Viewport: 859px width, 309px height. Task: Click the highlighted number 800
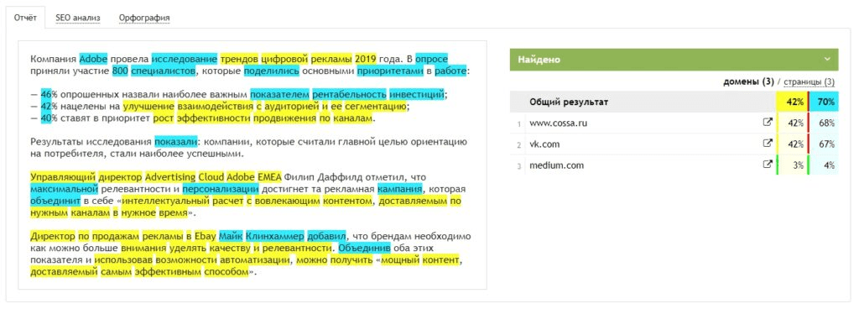click(x=120, y=71)
